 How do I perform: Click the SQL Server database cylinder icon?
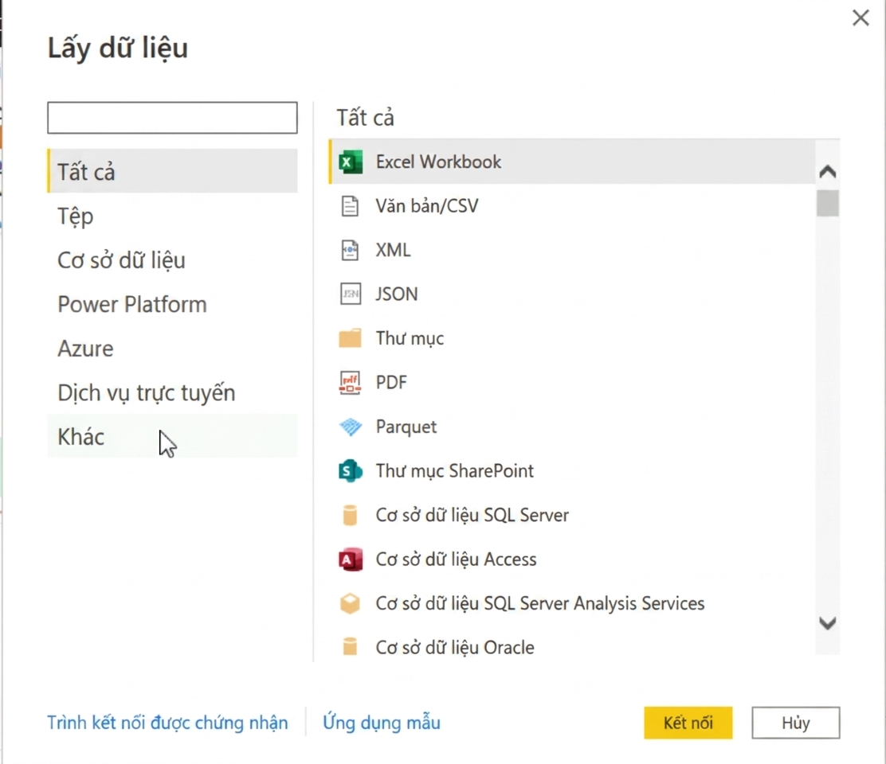pos(351,515)
